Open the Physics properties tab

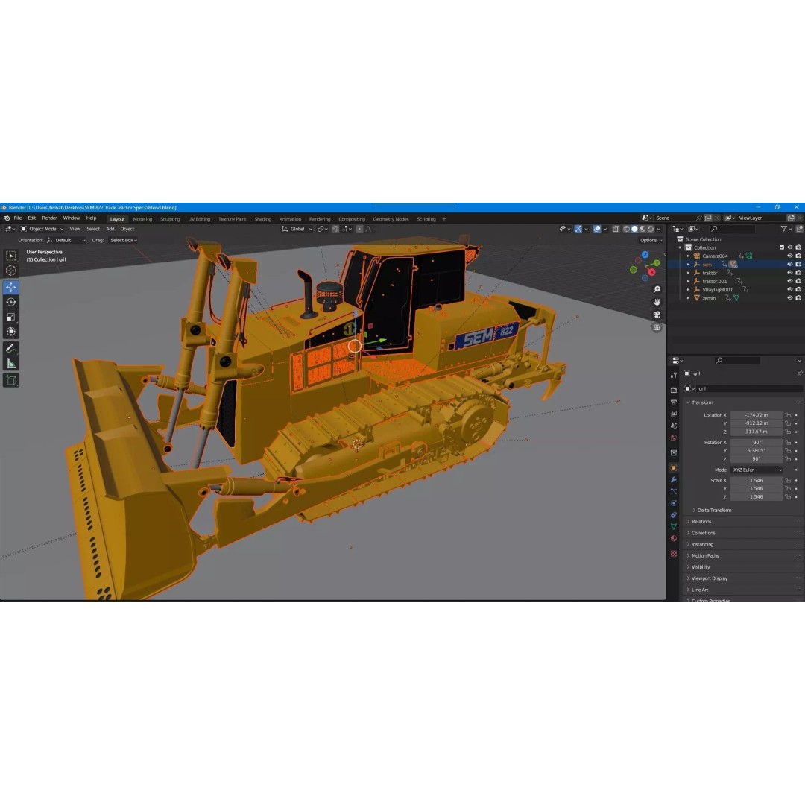point(674,503)
